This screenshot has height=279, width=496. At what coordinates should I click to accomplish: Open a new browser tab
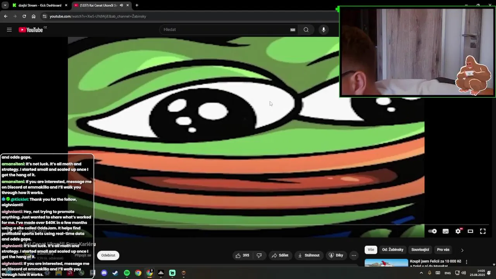137,5
